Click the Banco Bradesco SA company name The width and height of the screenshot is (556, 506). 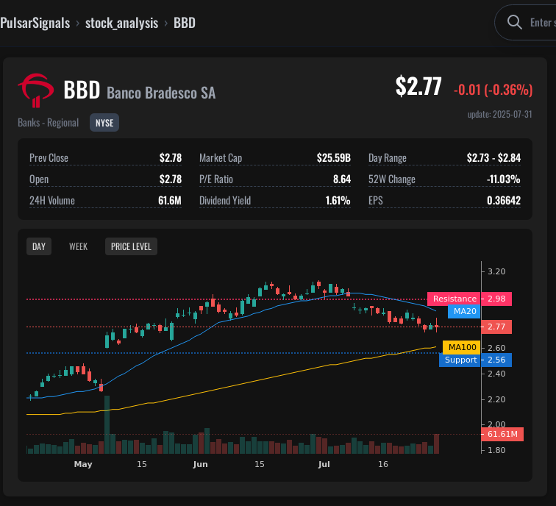tap(161, 93)
